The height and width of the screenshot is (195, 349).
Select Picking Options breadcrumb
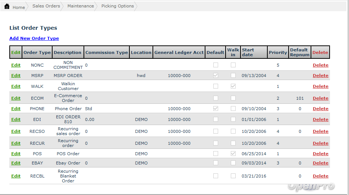point(117,6)
